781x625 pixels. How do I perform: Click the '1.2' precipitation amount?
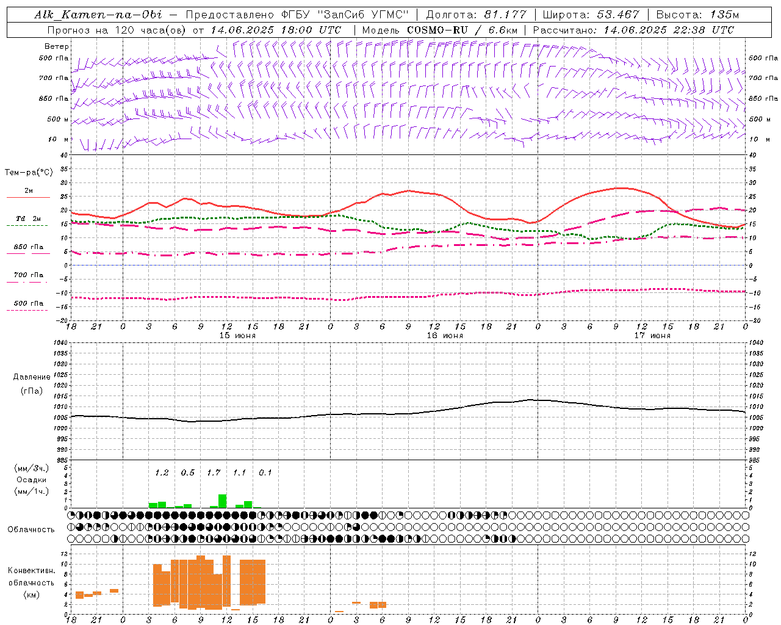(162, 473)
